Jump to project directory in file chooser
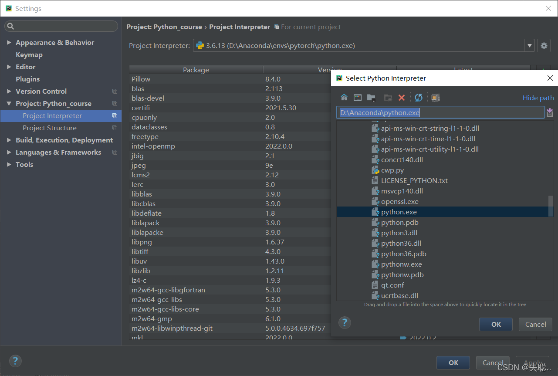 coord(371,98)
